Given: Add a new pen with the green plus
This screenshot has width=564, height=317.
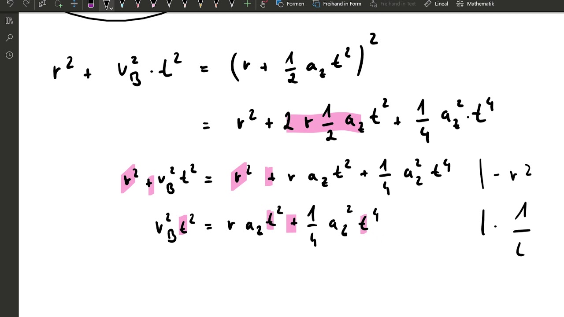Looking at the screenshot, I should coord(247,4).
